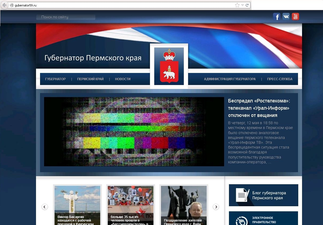This screenshot has width=323, height=225.
Task: Open the Ростелеком headline article link
Action: pos(259,108)
